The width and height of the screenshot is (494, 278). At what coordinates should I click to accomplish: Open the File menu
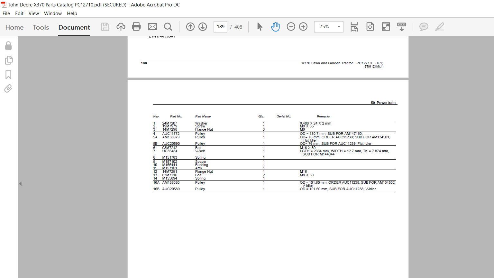(6, 13)
